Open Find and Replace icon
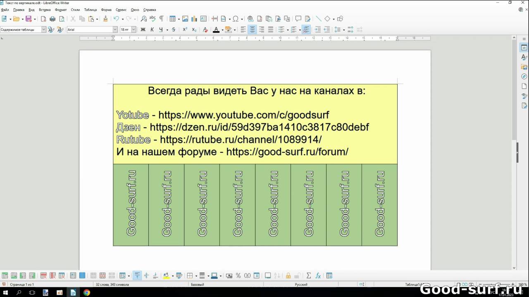Image resolution: width=529 pixels, height=297 pixels. [x=143, y=19]
